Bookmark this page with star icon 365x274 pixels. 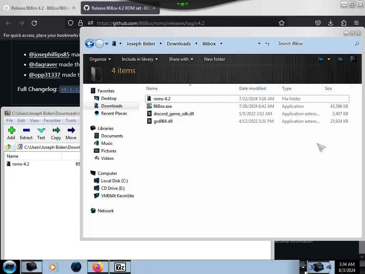pyautogui.click(x=282, y=23)
